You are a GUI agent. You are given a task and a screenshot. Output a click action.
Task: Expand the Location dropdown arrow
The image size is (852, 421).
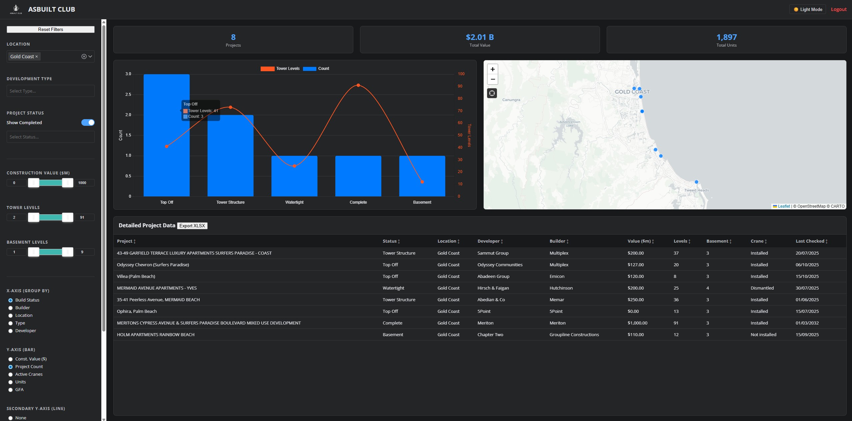click(x=90, y=57)
